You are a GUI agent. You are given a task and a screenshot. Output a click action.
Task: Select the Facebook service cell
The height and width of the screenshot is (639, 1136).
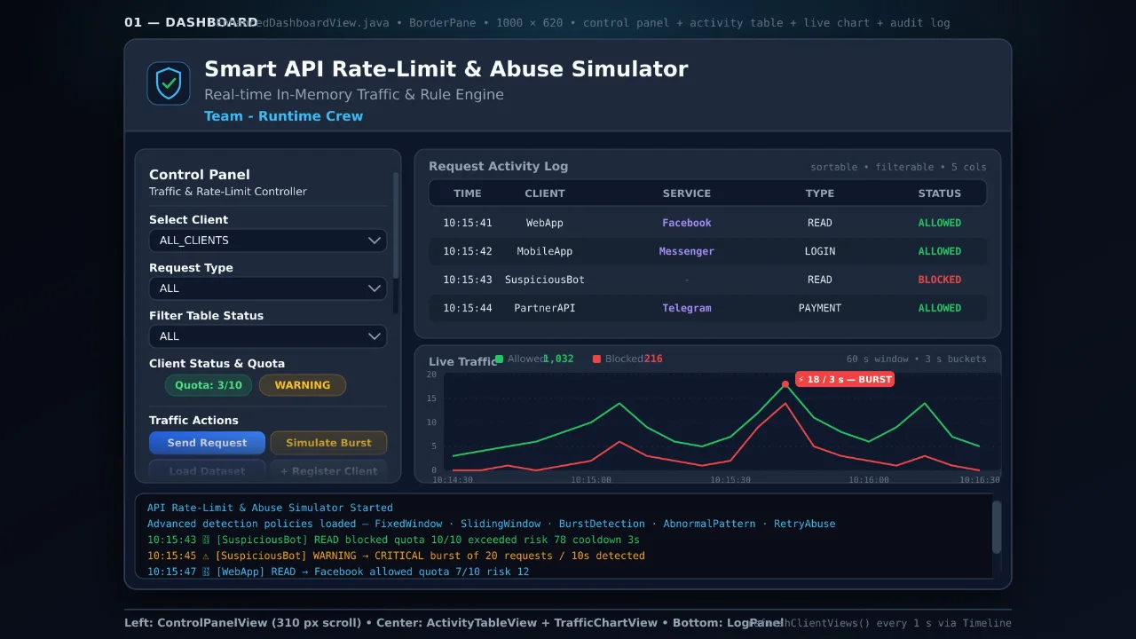pyautogui.click(x=687, y=223)
